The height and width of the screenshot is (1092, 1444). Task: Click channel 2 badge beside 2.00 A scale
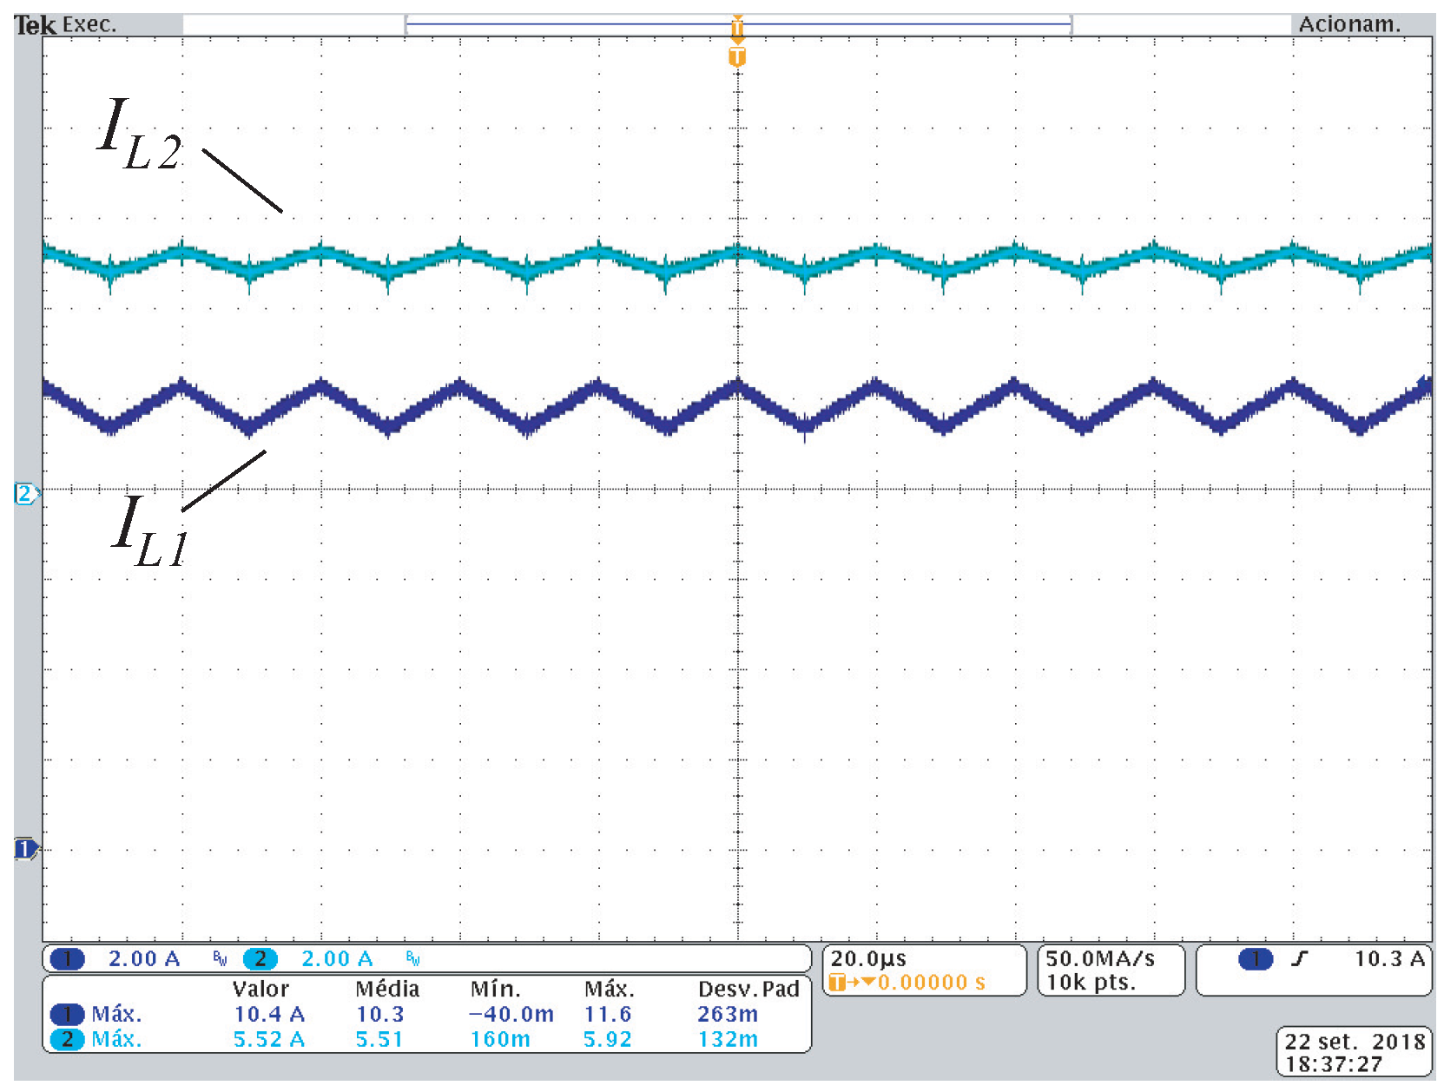(260, 959)
